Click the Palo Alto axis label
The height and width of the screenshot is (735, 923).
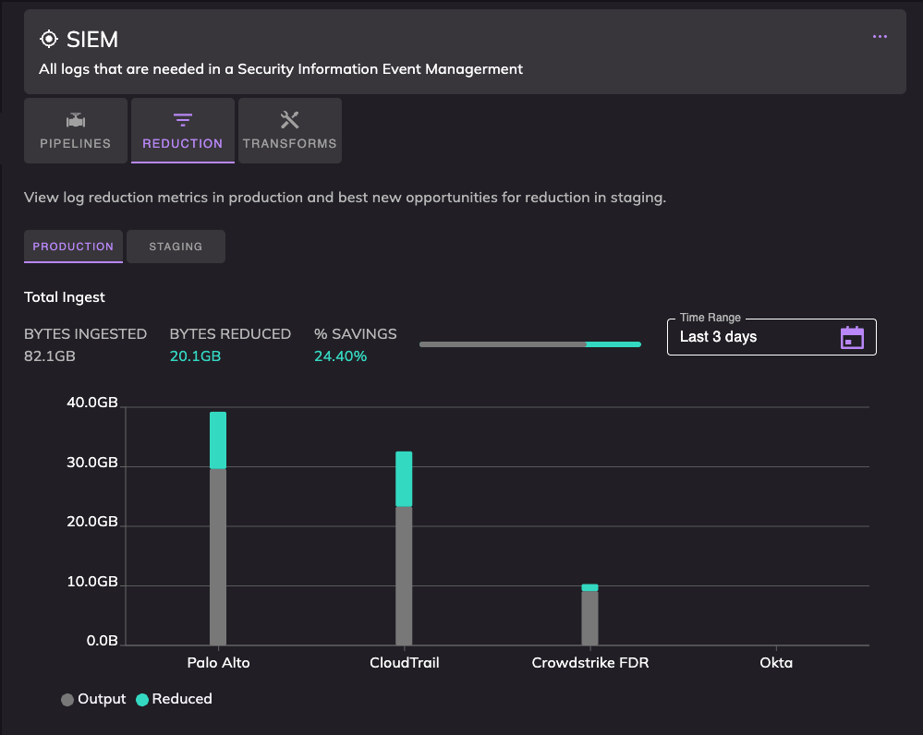coord(218,663)
